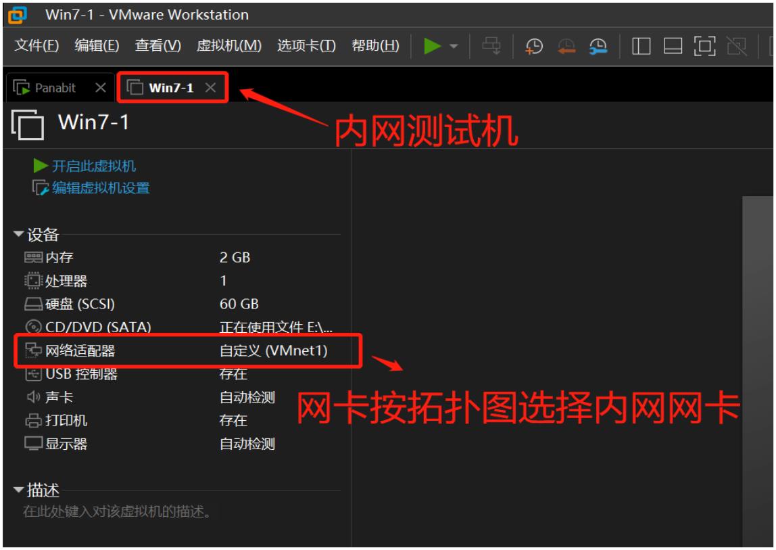776x550 pixels.
Task: Click the 60 GB disk size value
Action: click(239, 304)
